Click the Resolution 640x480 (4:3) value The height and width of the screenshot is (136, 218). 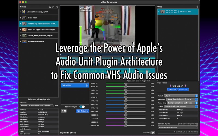tap(43, 115)
